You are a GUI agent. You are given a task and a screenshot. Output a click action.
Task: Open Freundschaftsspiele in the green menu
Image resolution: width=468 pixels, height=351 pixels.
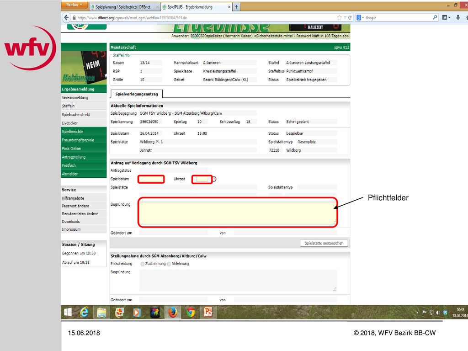84,140
